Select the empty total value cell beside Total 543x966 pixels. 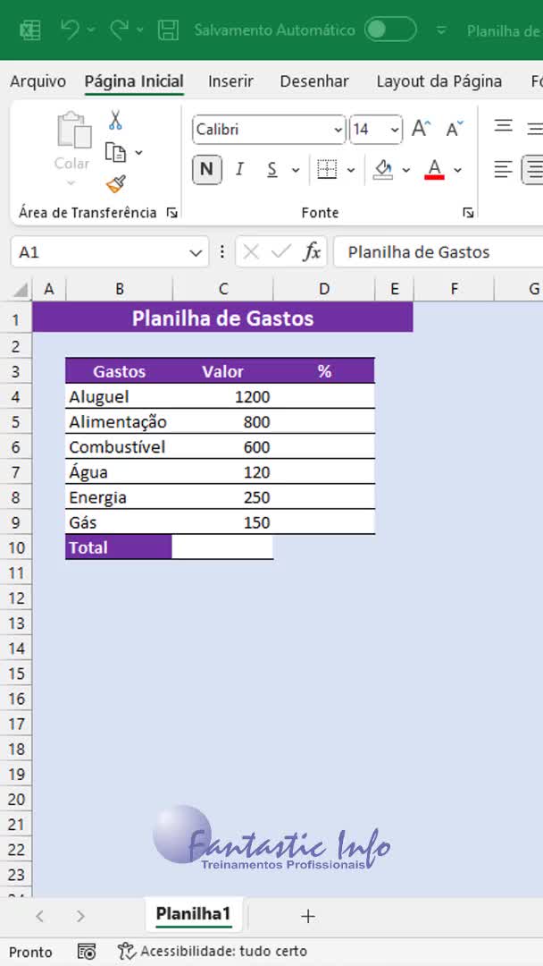click(x=222, y=547)
